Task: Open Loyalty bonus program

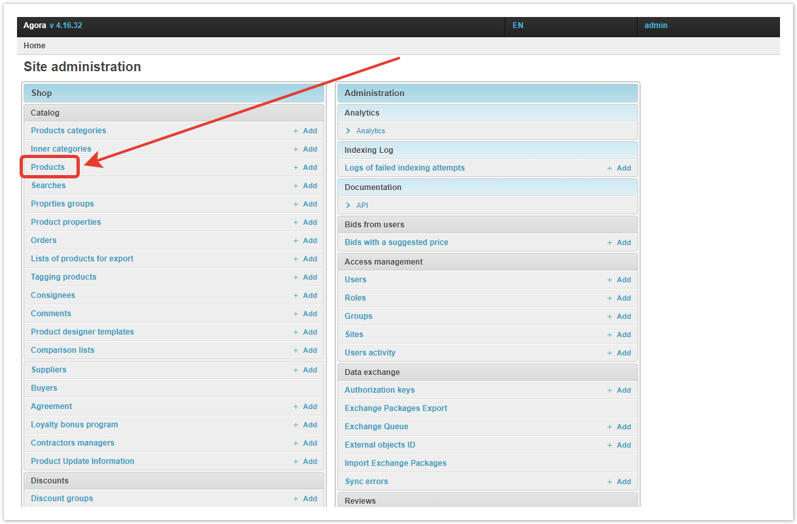Action: (x=74, y=425)
